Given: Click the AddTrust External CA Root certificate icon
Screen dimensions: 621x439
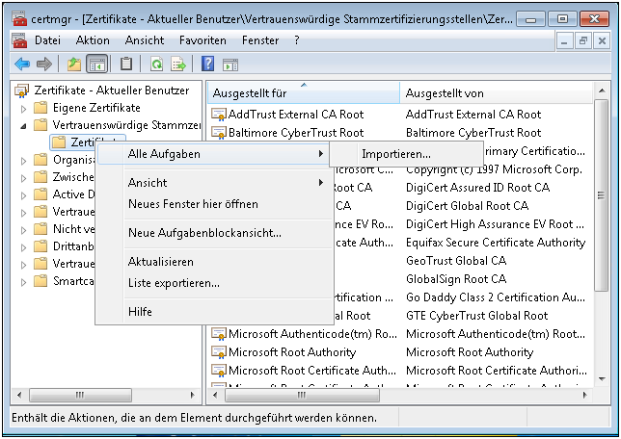Looking at the screenshot, I should 218,115.
